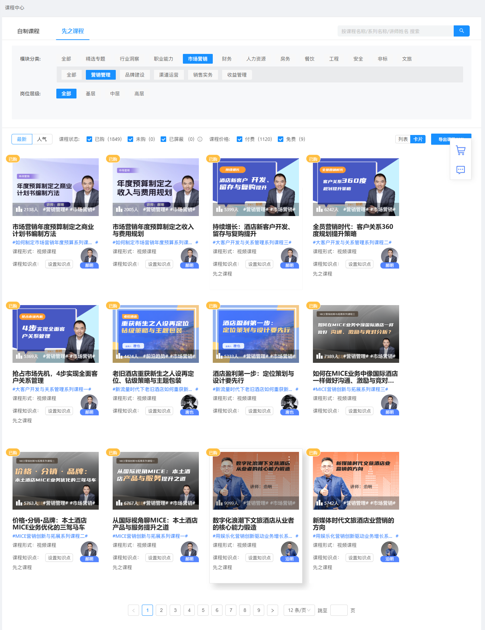Go to page 2
Image resolution: width=485 pixels, height=630 pixels.
coord(161,610)
